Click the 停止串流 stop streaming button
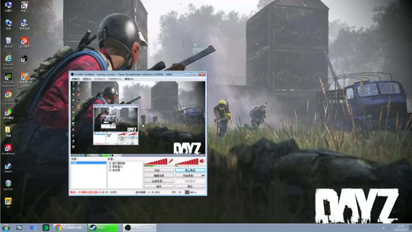Screen dimensions: 412x232 (x=190, y=171)
